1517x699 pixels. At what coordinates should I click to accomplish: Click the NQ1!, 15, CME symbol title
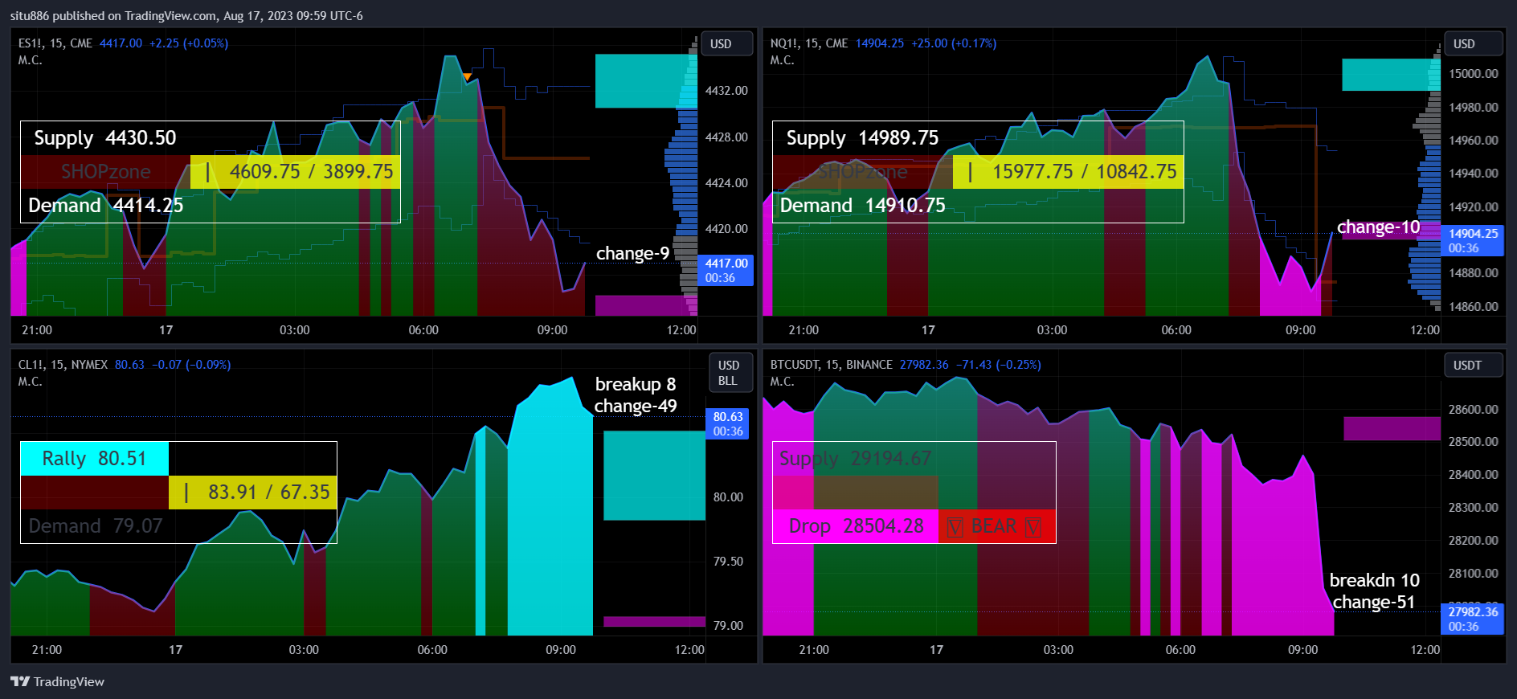(x=809, y=43)
